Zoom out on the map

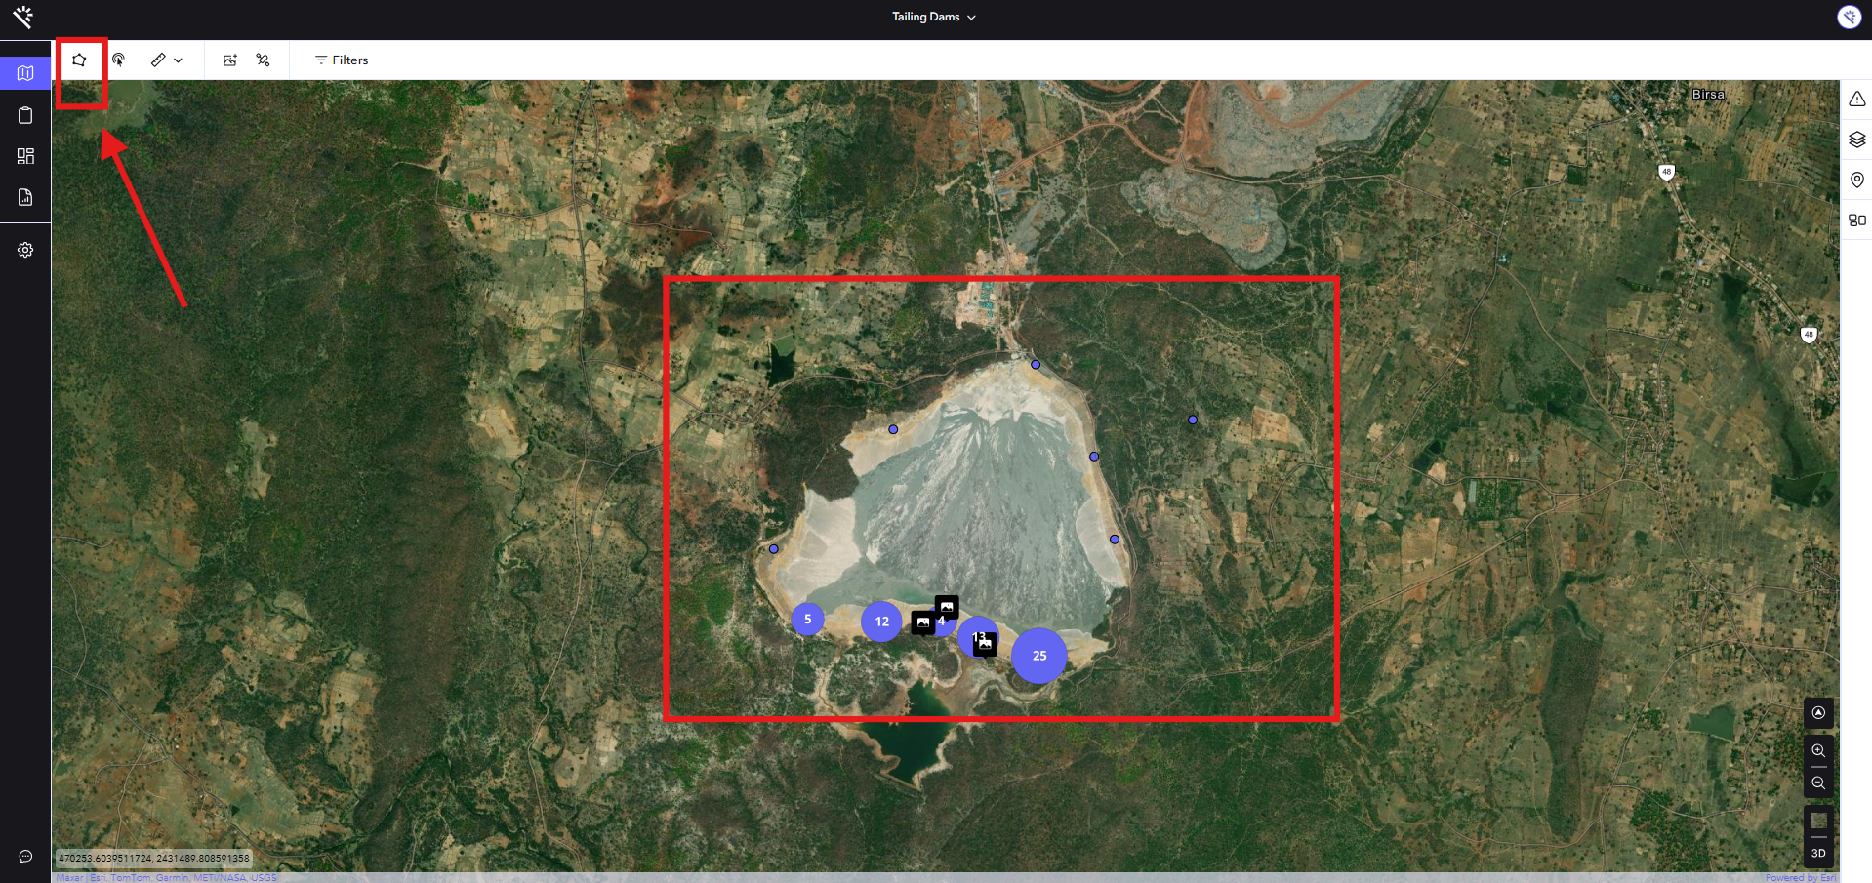pyautogui.click(x=1818, y=783)
